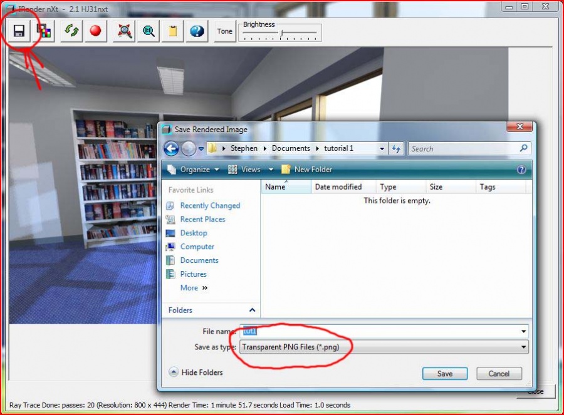Screen dimensions: 564x415
Task: Open the blue help question icon
Action: pos(197,31)
